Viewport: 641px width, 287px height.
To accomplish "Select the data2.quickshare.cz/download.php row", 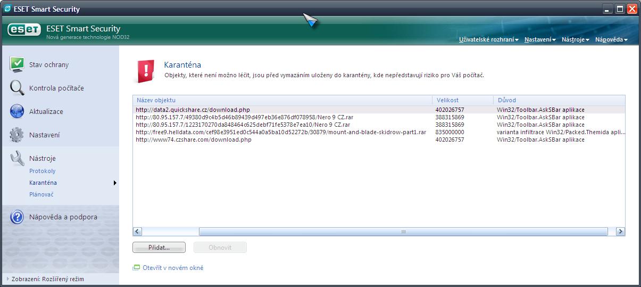I will tap(379, 110).
